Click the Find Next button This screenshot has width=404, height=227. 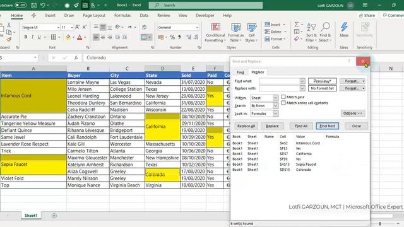[327, 126]
